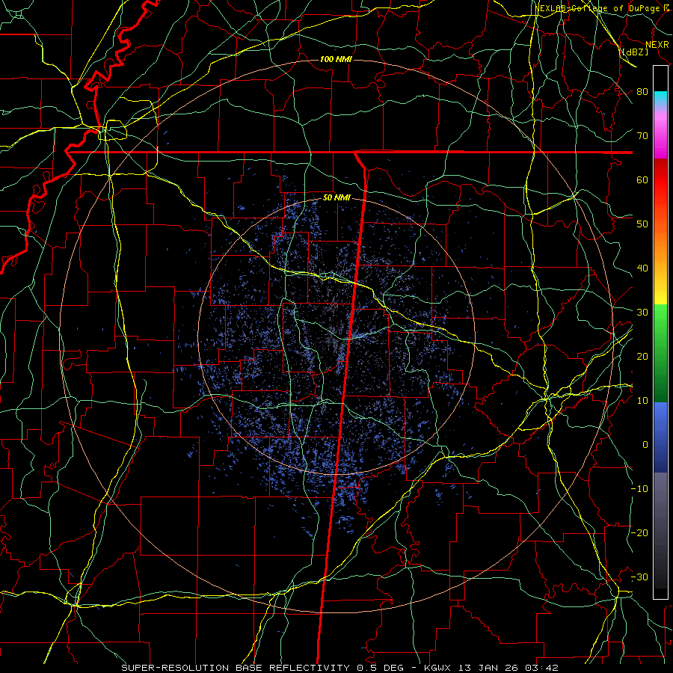Click the dBZ unit label above colorbar
The width and height of the screenshot is (673, 673).
pos(635,52)
